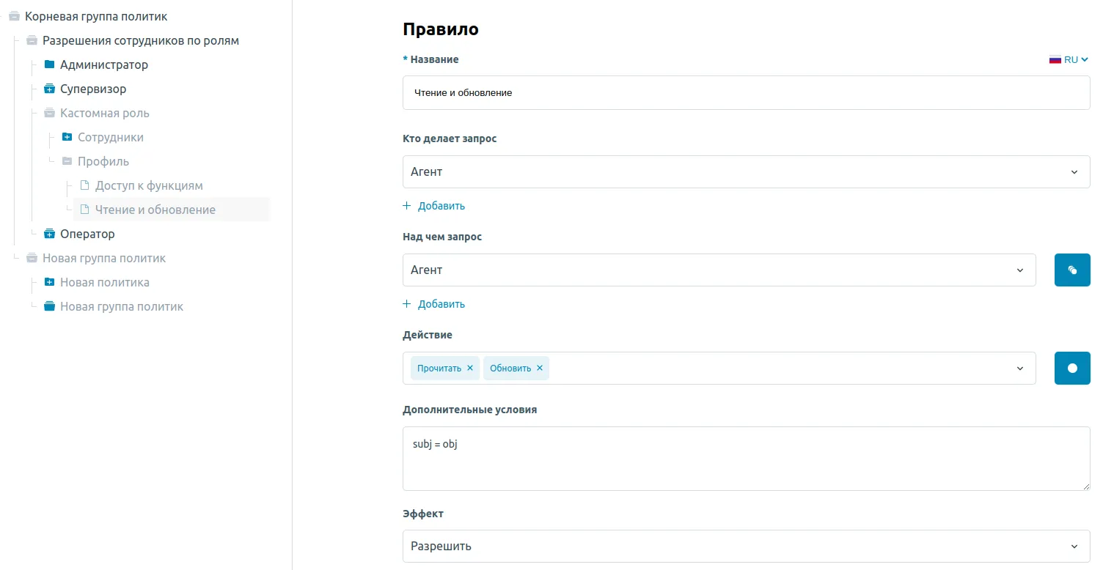Click the Новая политика plus icon
Viewport: 1103px width, 570px height.
49,282
